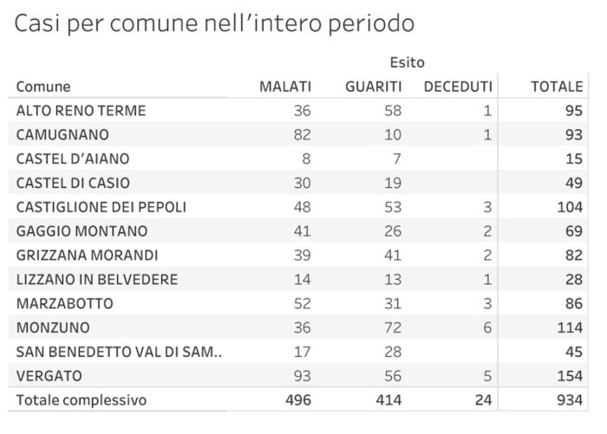Click MONZUNO's deceduti value 6
This screenshot has height=434, width=607.
coord(487,328)
